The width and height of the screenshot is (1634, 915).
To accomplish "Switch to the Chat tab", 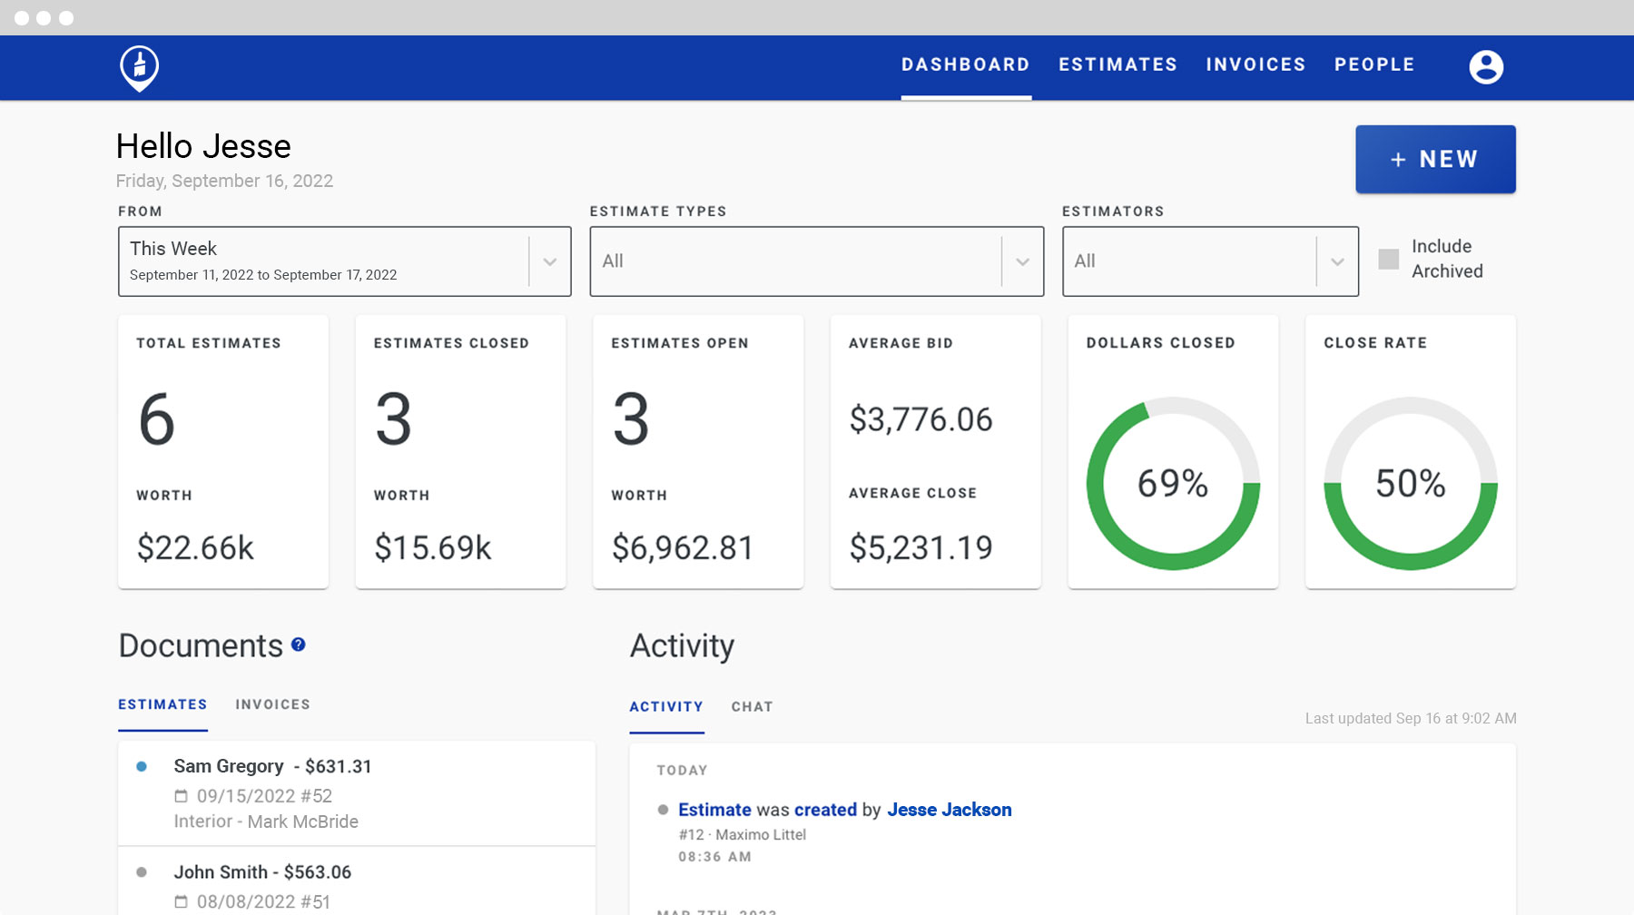I will click(752, 706).
